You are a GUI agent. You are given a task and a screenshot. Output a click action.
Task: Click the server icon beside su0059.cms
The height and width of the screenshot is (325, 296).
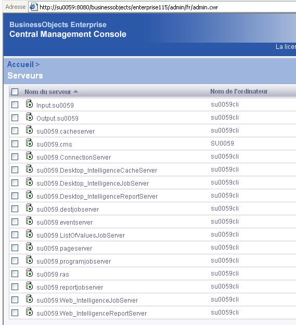click(x=29, y=143)
